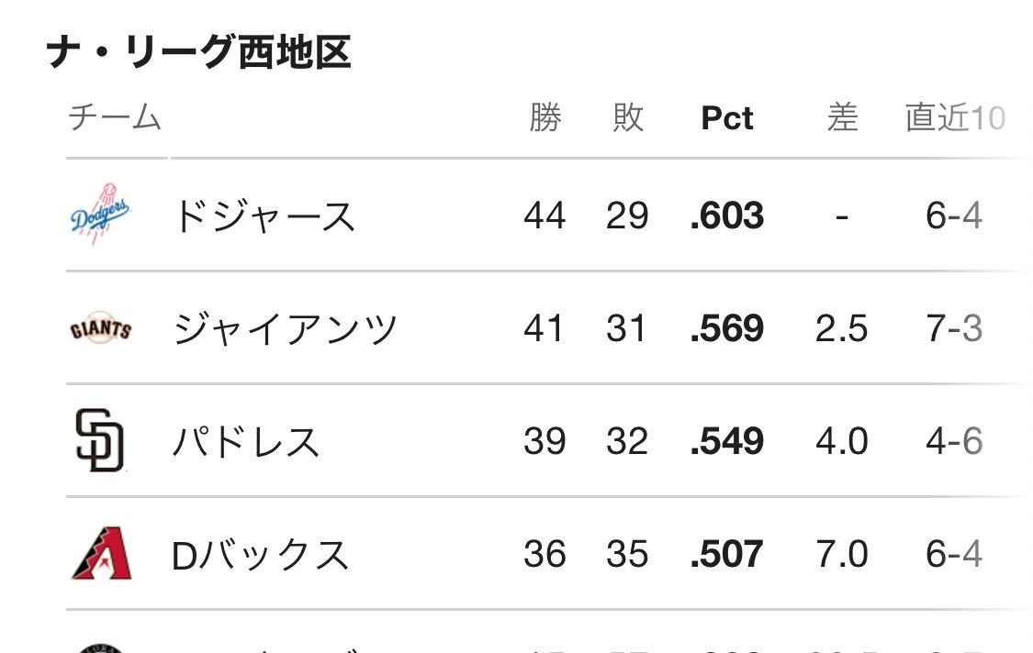Open the ジャイアンツ team link

click(286, 329)
